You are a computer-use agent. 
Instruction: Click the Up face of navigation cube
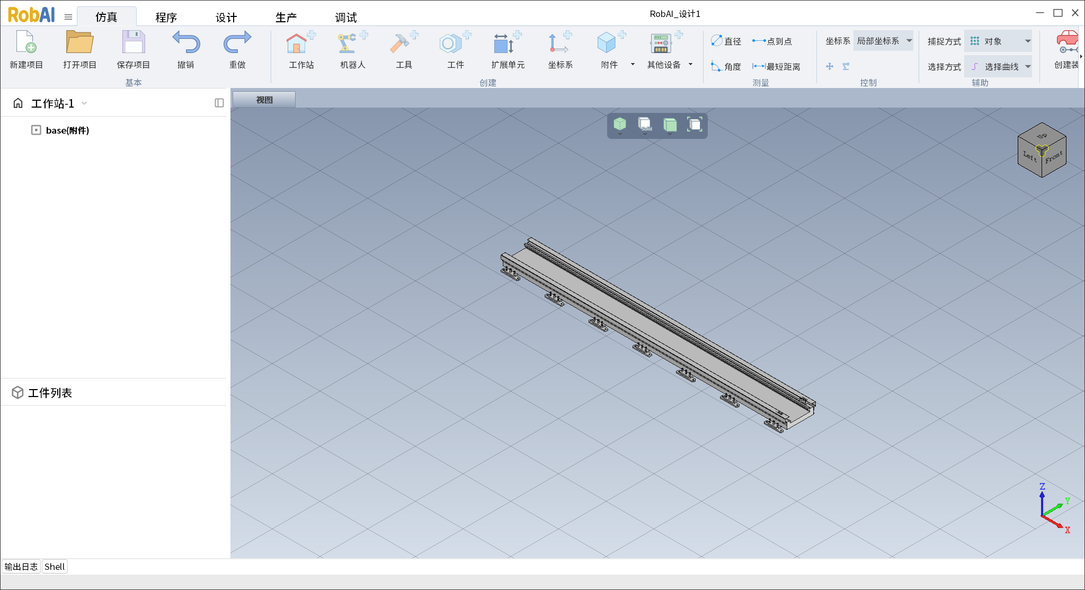coord(1042,135)
